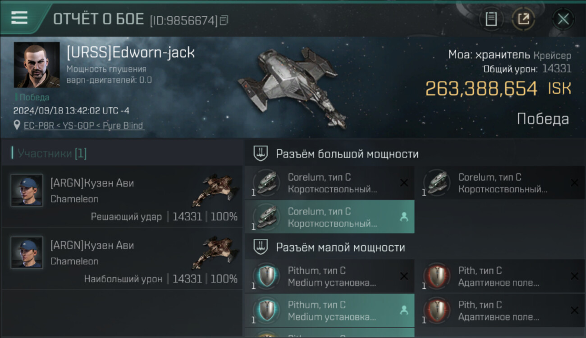Open location link EC-P8R Pure Blind

click(x=84, y=125)
